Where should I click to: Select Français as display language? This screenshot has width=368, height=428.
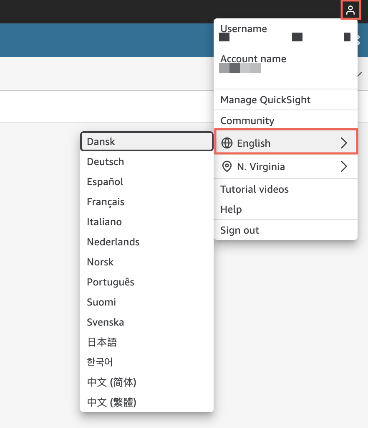(x=106, y=202)
